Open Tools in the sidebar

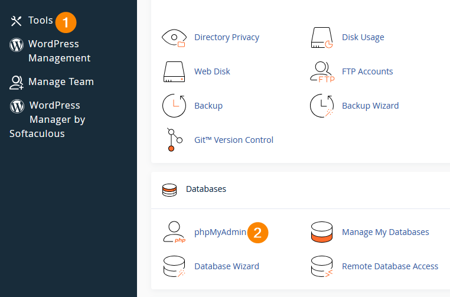(41, 21)
